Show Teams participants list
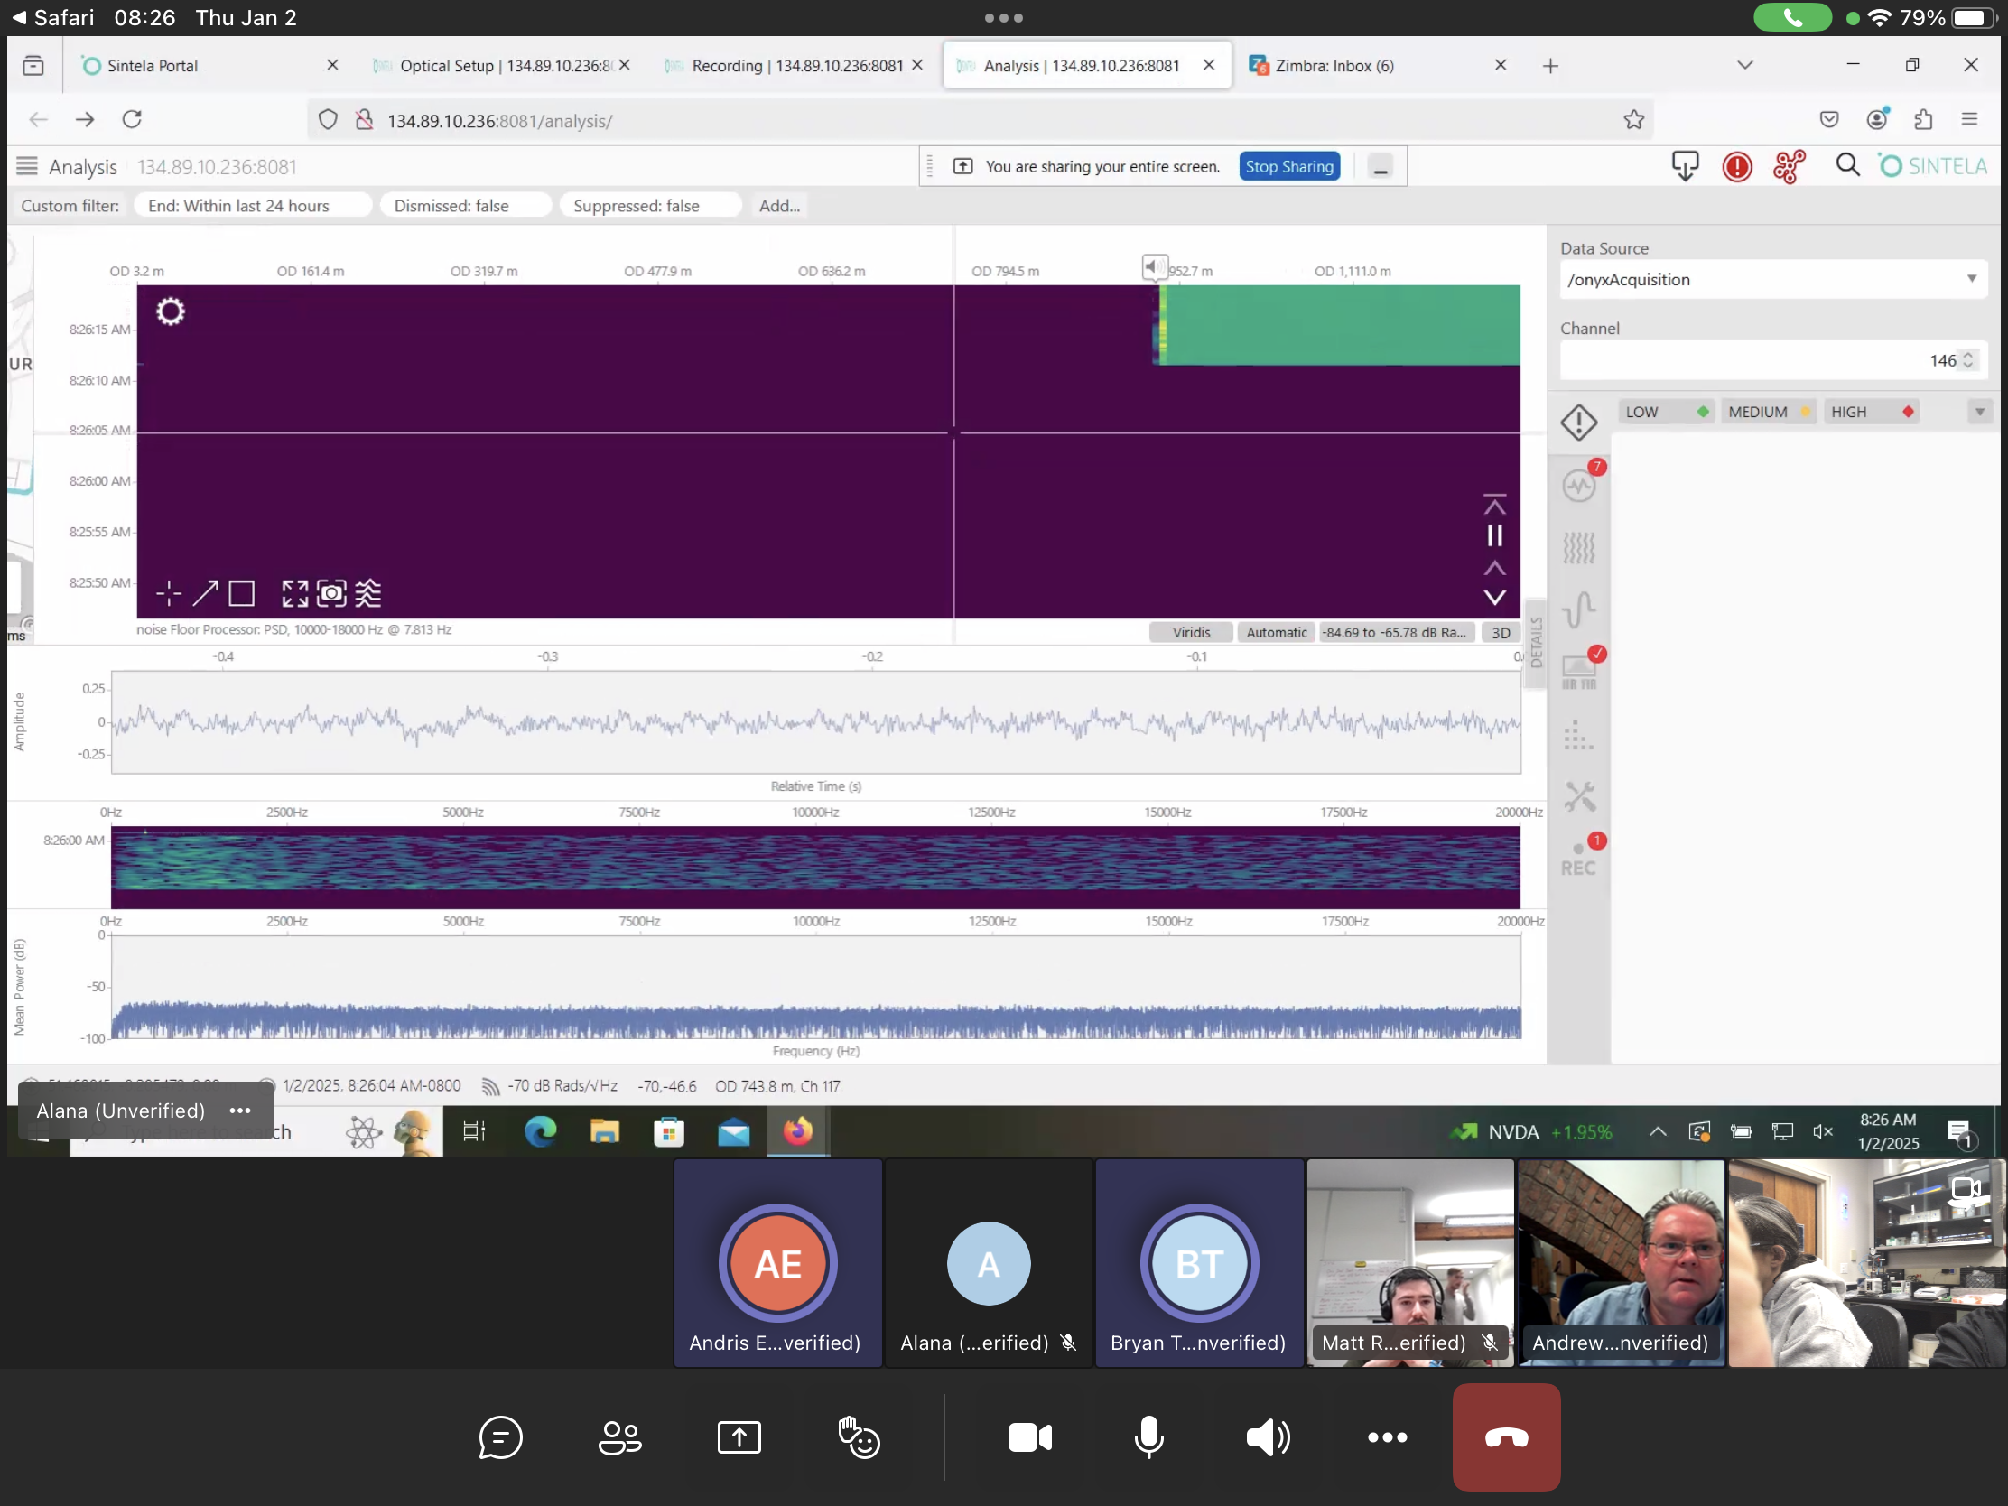This screenshot has width=2008, height=1506. click(620, 1436)
